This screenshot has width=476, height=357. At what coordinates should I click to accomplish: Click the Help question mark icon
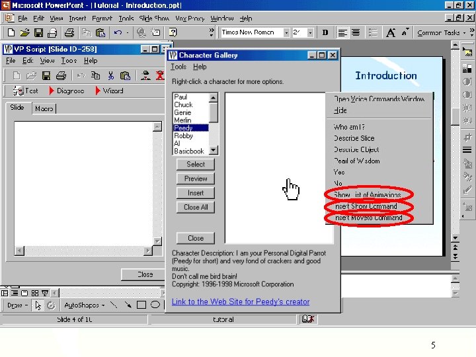[173, 32]
